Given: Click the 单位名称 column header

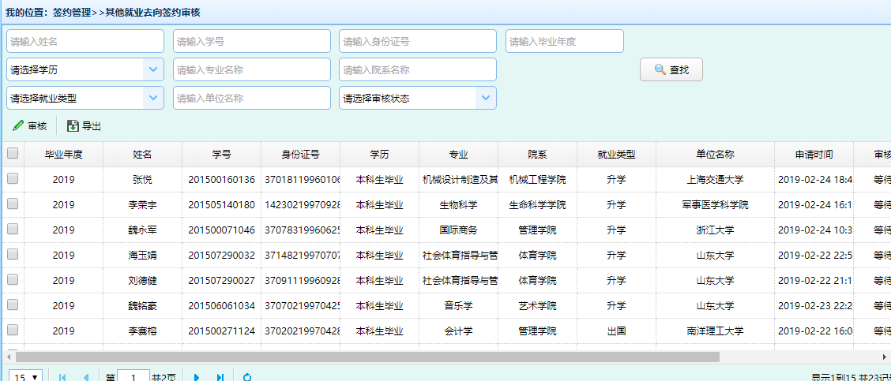Looking at the screenshot, I should (715, 155).
